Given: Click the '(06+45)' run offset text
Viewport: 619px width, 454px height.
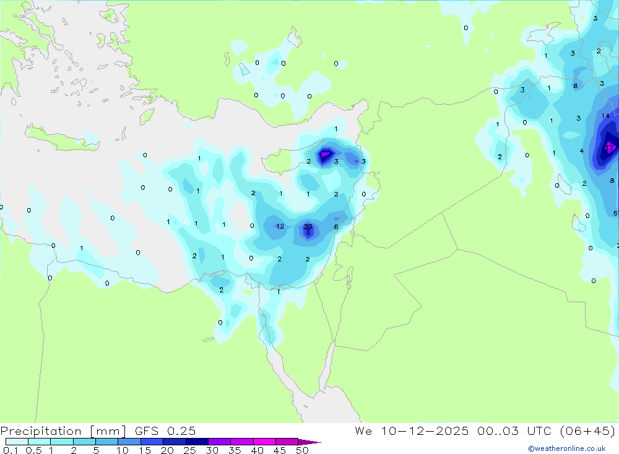Looking at the screenshot, I should (588, 430).
